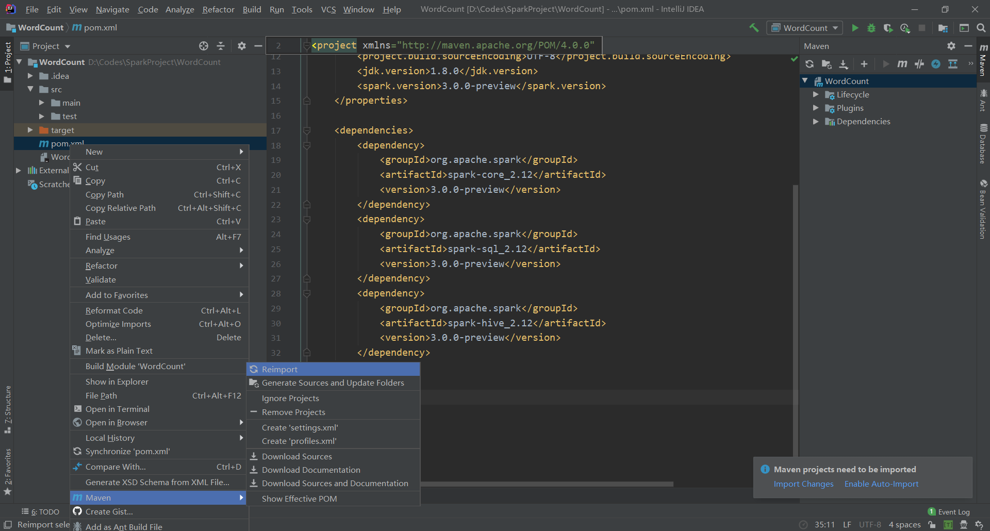Screen dimensions: 990x531
Task: Open the VCS menu
Action: (328, 9)
